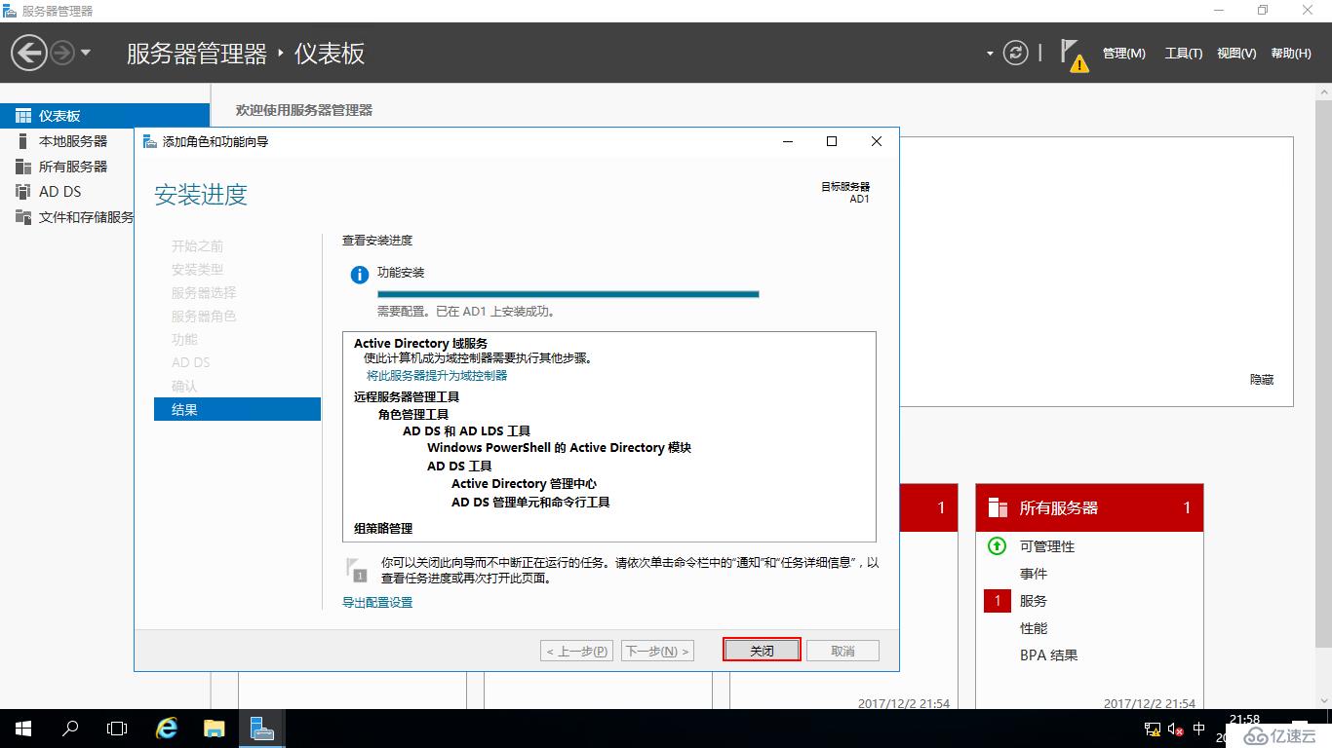Screen dimensions: 1332x748
Task: Click the wizard title bar icon
Action: coord(150,141)
